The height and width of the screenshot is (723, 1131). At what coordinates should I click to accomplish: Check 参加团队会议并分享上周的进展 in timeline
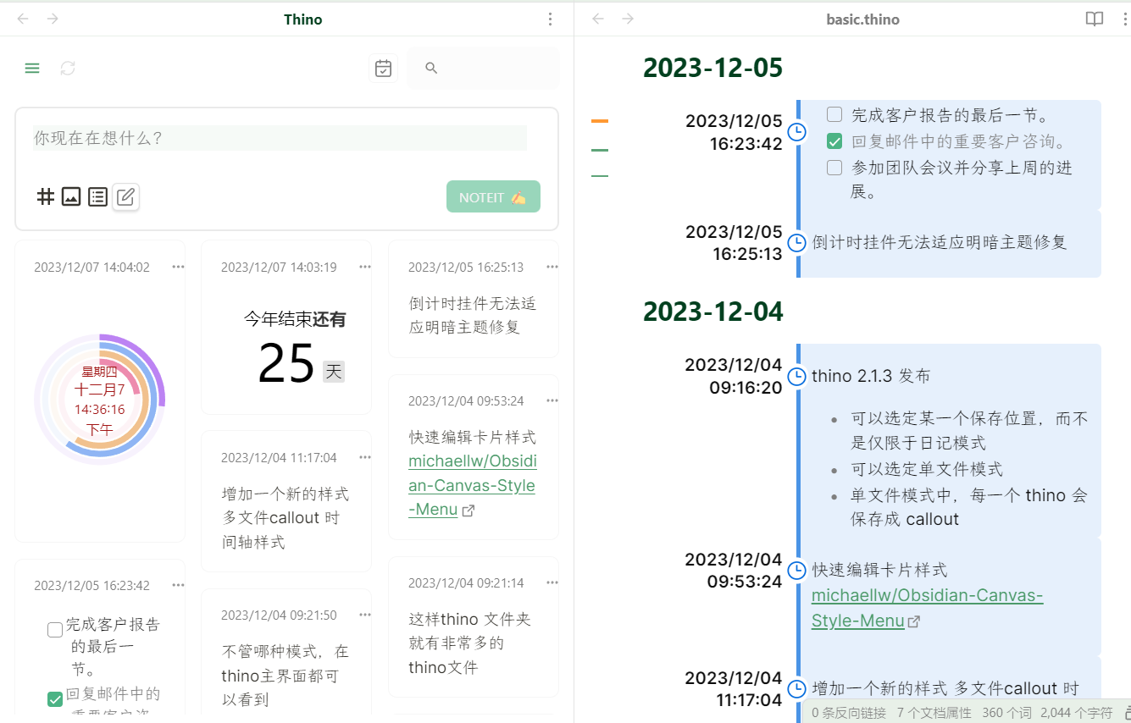(834, 168)
